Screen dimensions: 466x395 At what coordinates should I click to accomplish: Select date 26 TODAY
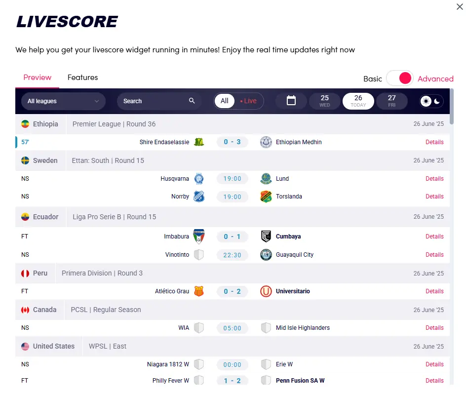tap(358, 101)
